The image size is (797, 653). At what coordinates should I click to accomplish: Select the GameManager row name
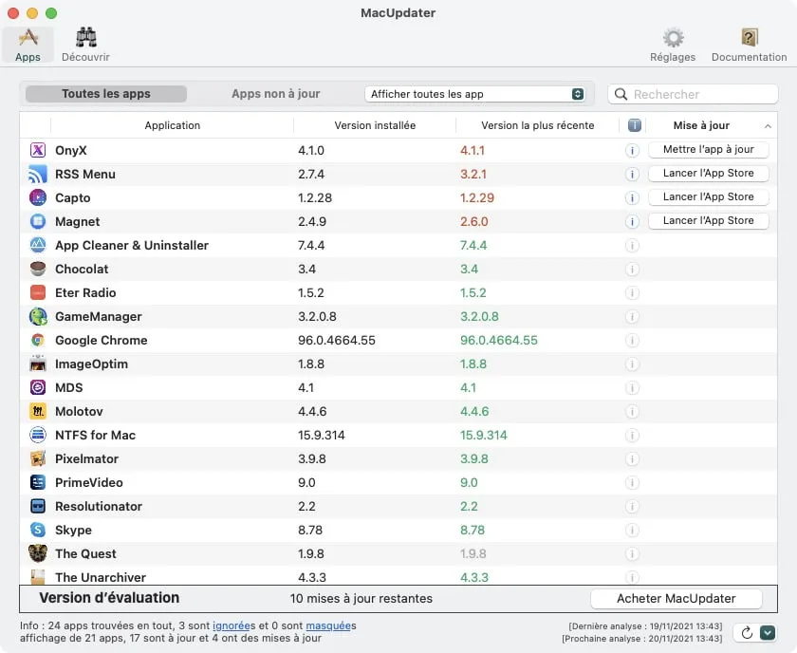pyautogui.click(x=99, y=316)
